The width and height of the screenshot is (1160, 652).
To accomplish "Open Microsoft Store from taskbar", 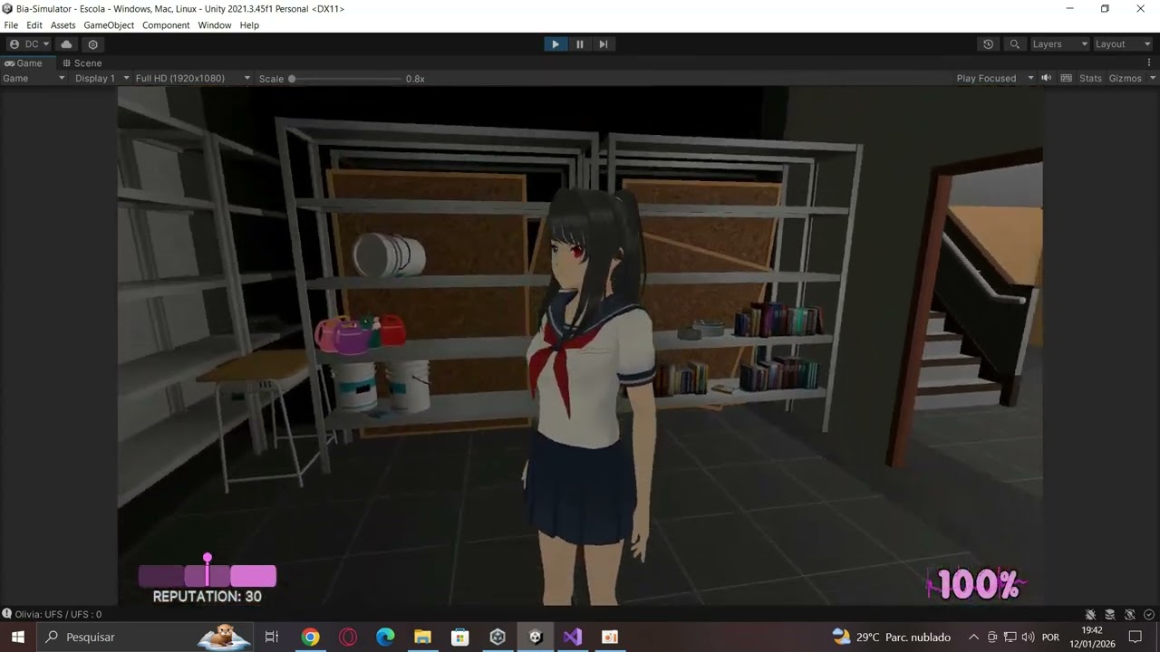I will point(459,637).
